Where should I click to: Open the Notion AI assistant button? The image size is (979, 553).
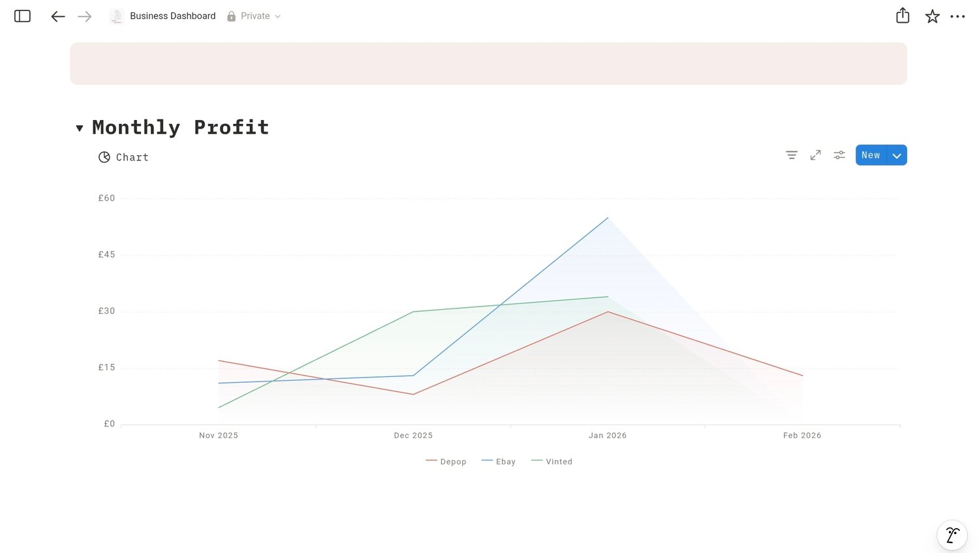[x=952, y=535]
